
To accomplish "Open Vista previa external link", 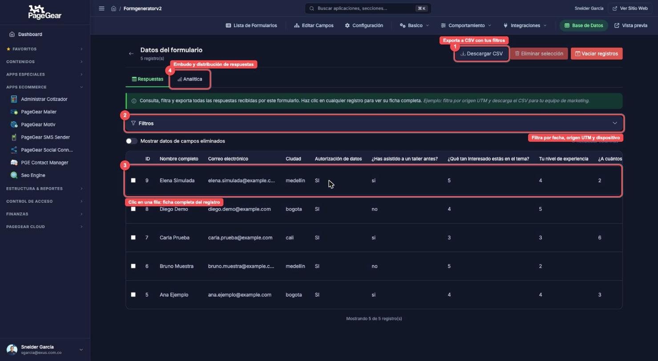I will point(630,25).
